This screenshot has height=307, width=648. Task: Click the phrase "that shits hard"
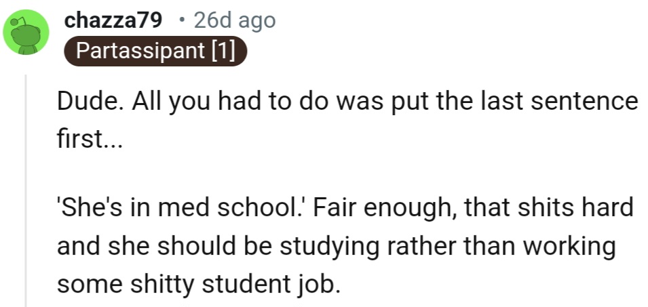[x=548, y=206]
